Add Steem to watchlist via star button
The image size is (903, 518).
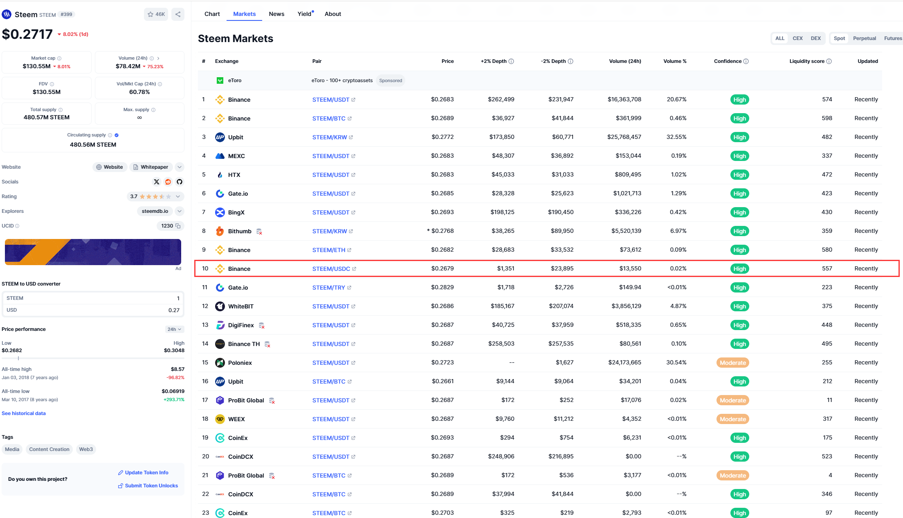point(156,14)
